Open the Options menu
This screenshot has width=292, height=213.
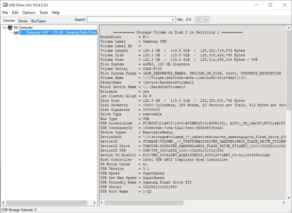(x=29, y=12)
